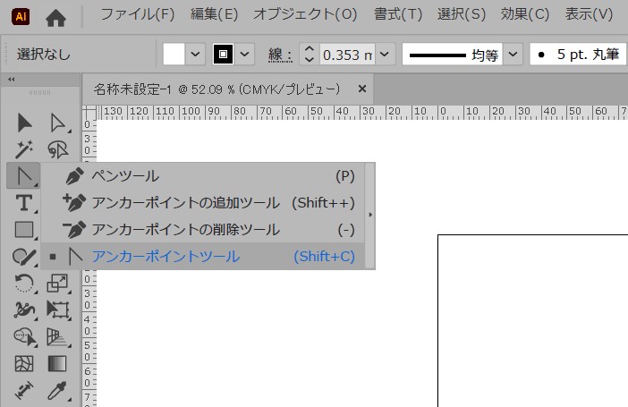Select the Free Transform tool
This screenshot has width=628, height=407.
[x=58, y=310]
